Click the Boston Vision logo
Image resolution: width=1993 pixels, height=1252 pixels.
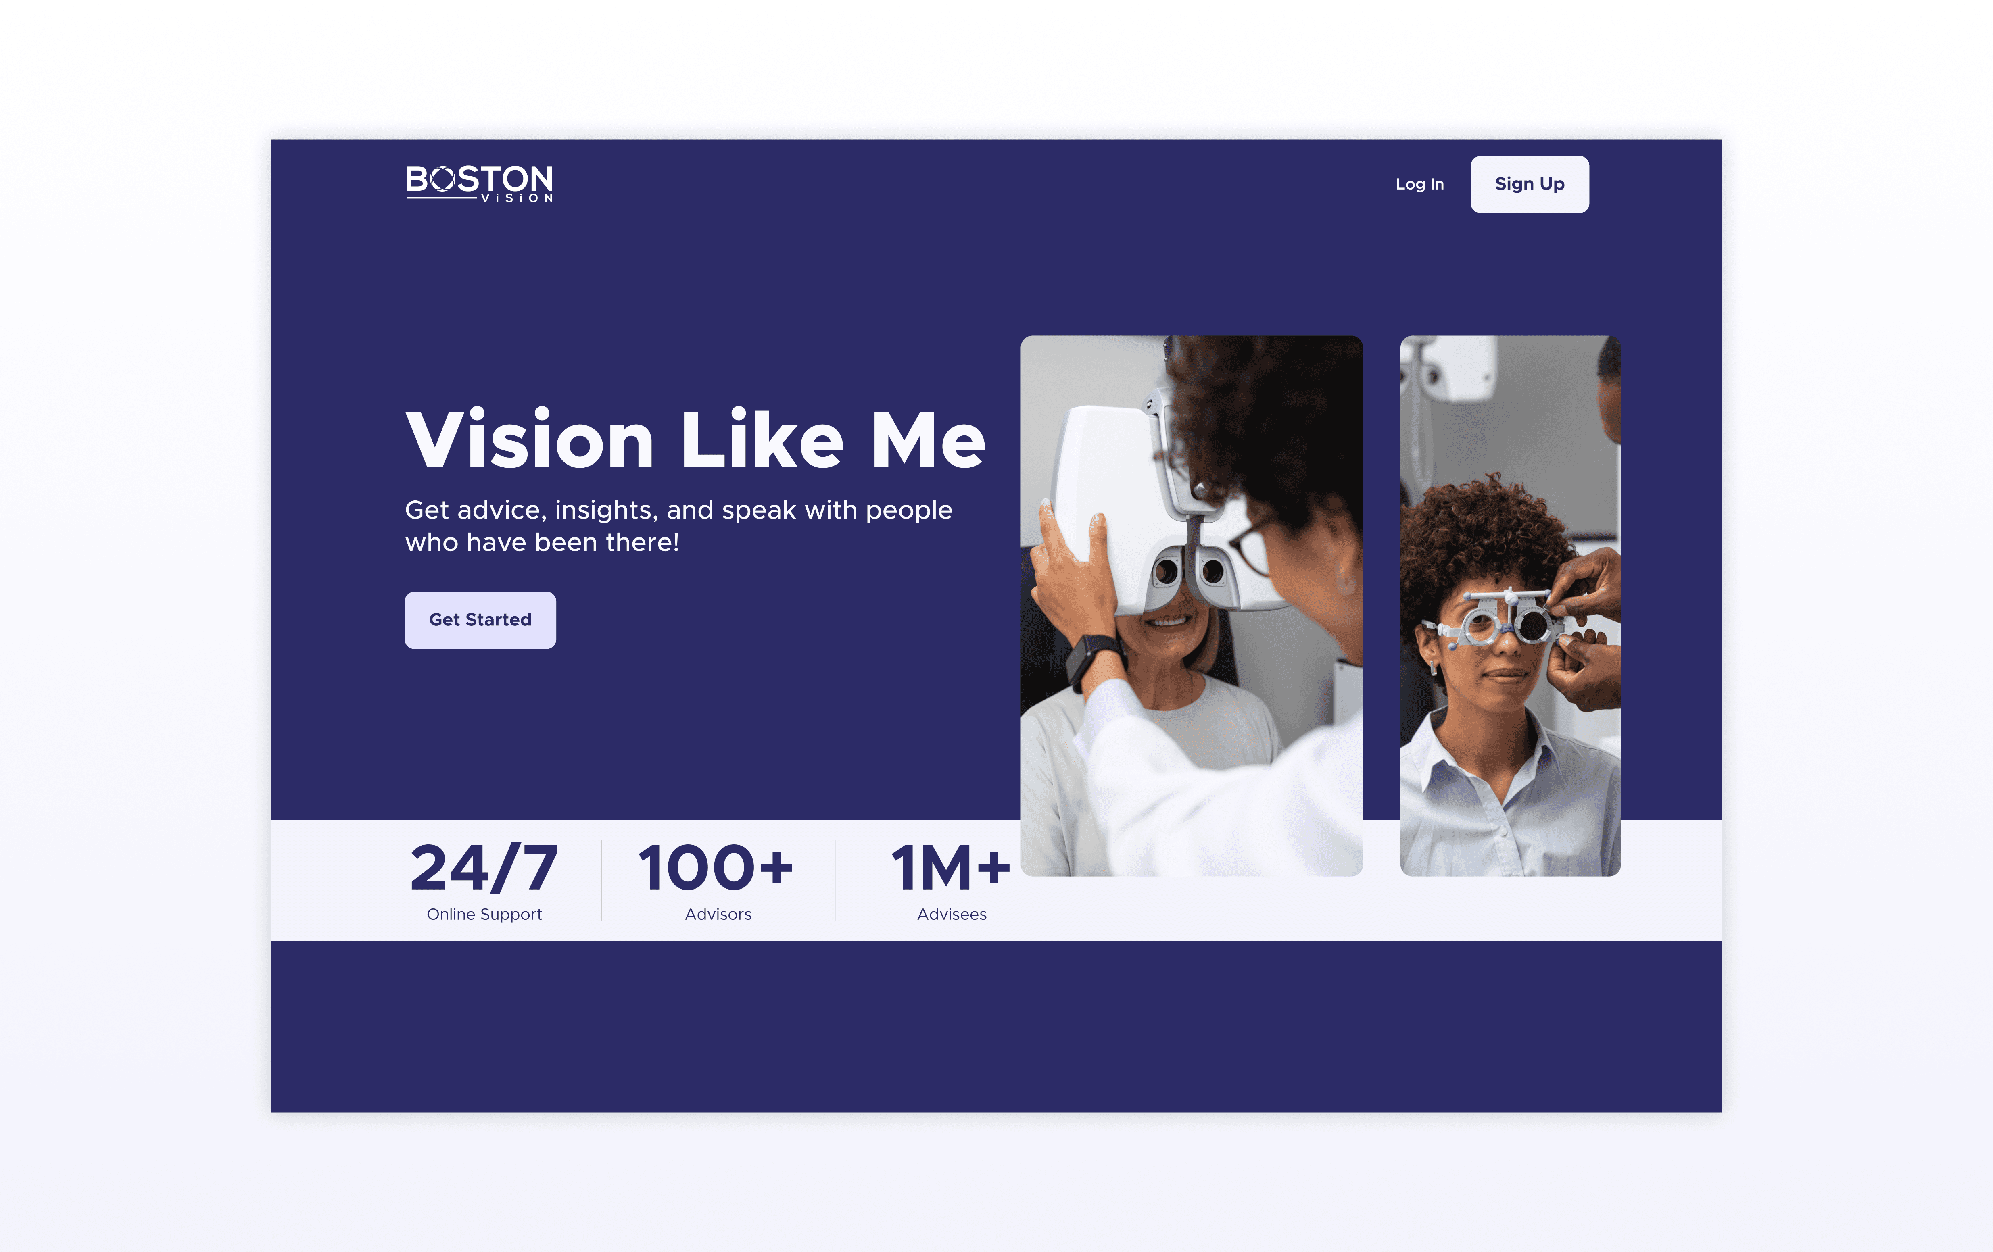coord(479,184)
